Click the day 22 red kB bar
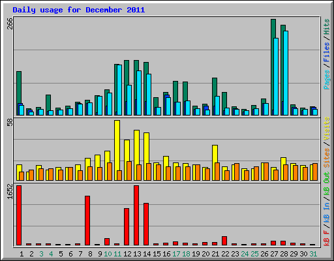Viewport: 334px width, 261px height. tap(224, 241)
